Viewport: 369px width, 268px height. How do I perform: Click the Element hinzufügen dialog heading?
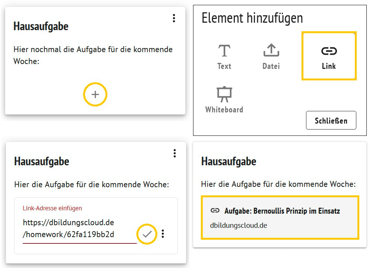click(x=252, y=18)
